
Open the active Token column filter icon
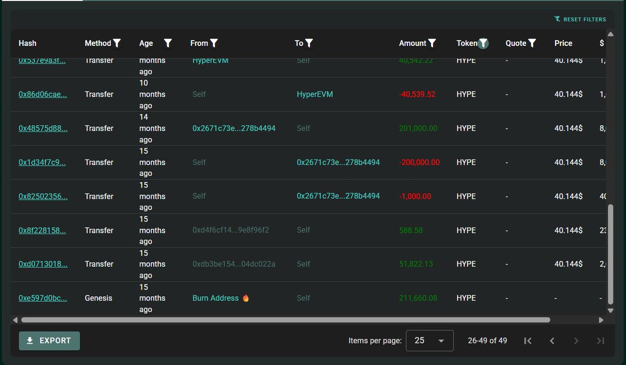click(484, 44)
